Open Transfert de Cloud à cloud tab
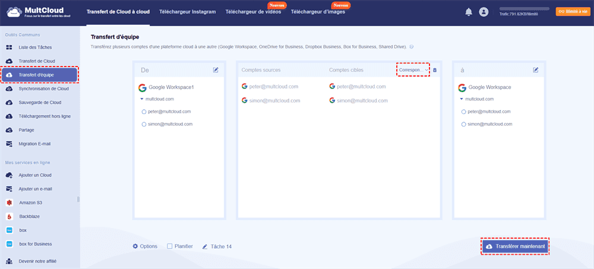Image resolution: width=594 pixels, height=269 pixels. (118, 12)
